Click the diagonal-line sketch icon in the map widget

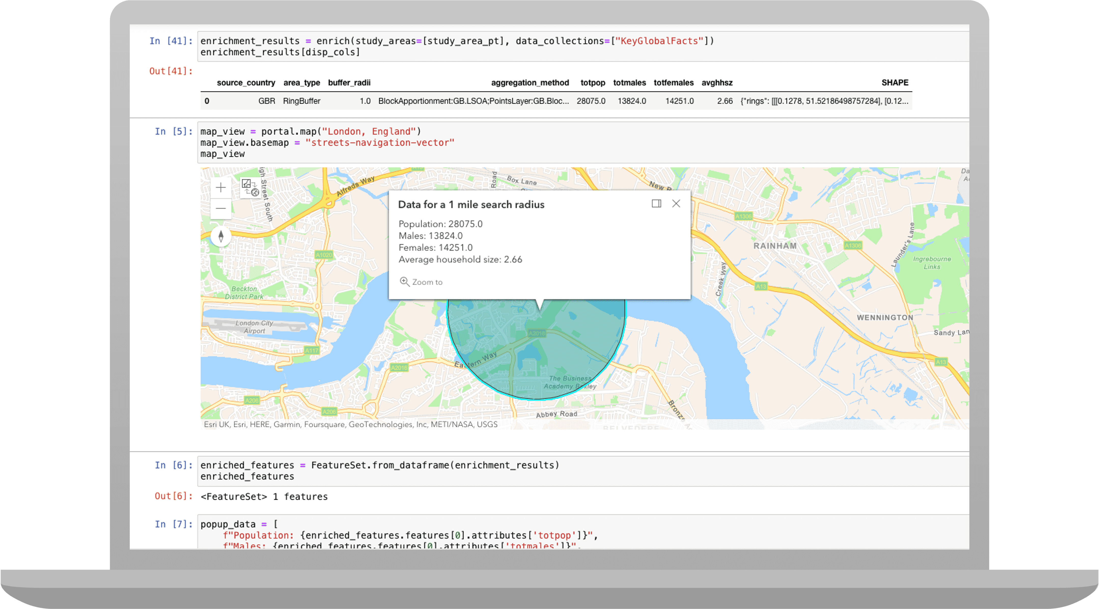coord(247,184)
